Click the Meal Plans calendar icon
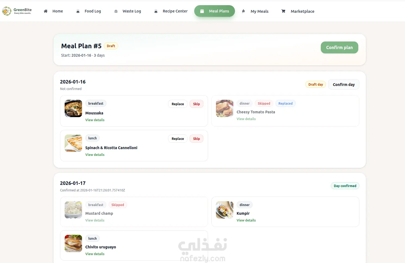Viewport: 405px width, 263px height. click(202, 11)
